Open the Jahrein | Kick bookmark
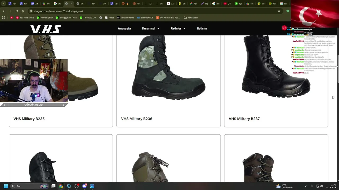339x190 pixels. click(x=45, y=18)
